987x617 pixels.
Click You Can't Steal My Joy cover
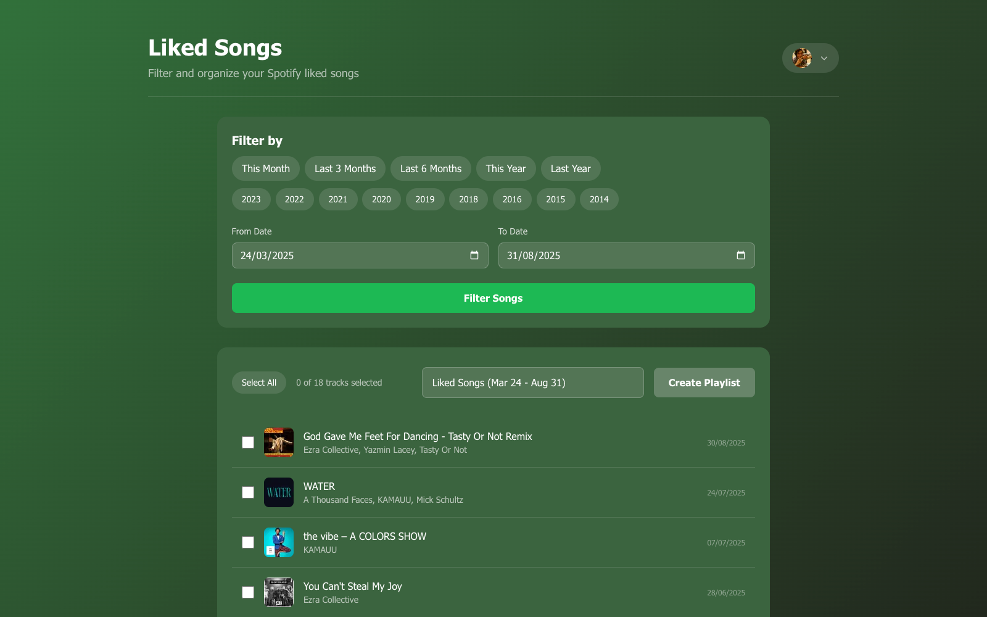pos(279,592)
